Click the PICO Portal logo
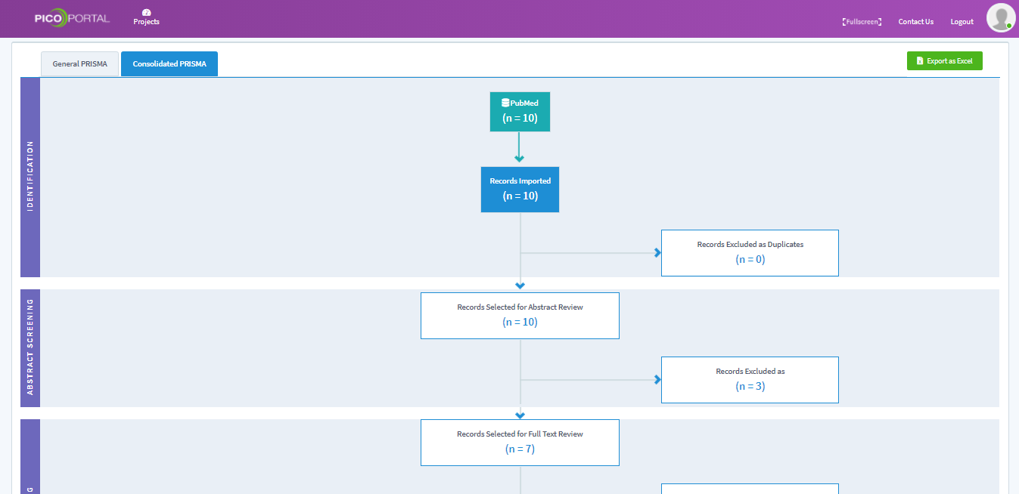The height and width of the screenshot is (494, 1019). 72,18
